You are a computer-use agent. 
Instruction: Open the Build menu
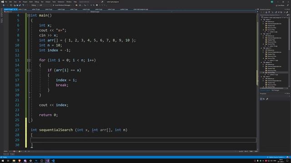coord(31,2)
